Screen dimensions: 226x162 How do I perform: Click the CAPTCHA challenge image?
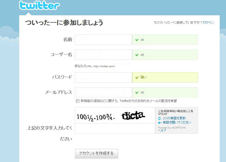coord(115,115)
